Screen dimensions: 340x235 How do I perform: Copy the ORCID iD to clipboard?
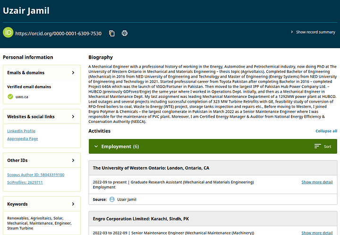(x=112, y=33)
